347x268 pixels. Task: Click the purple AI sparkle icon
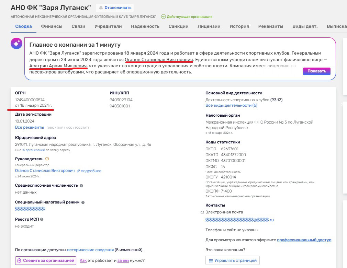[16, 44]
